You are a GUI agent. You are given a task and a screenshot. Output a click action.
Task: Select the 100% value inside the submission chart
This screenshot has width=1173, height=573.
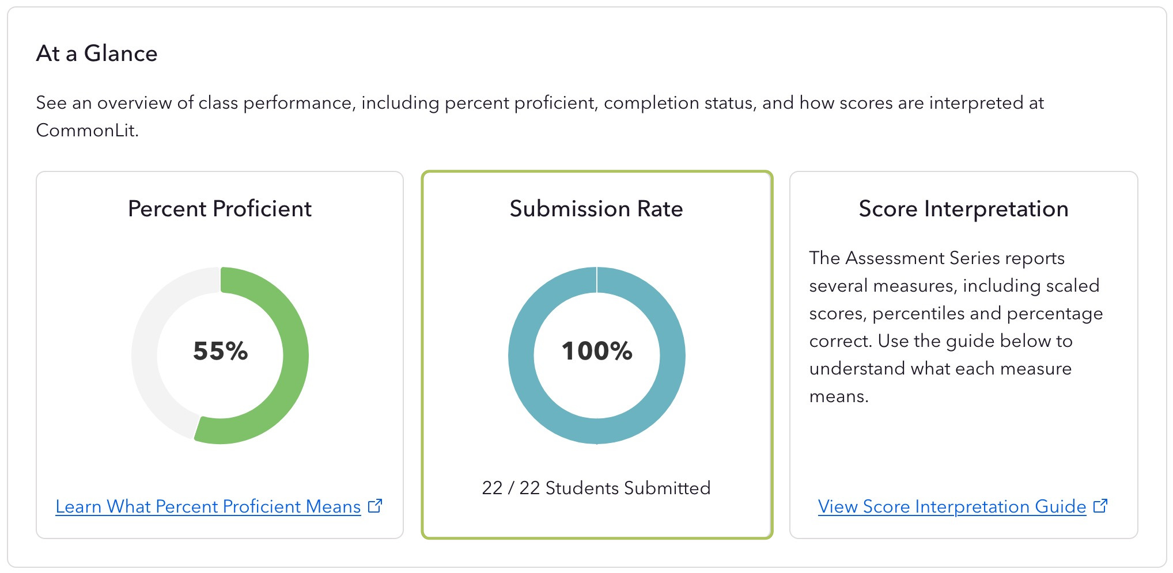(597, 351)
